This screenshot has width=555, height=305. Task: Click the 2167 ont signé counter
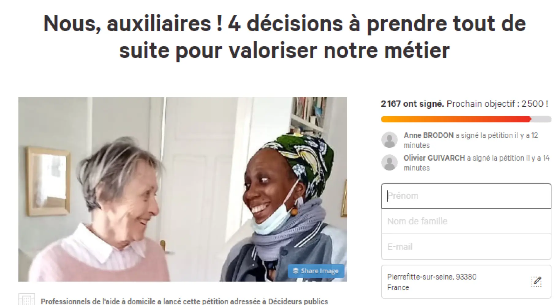(x=412, y=104)
